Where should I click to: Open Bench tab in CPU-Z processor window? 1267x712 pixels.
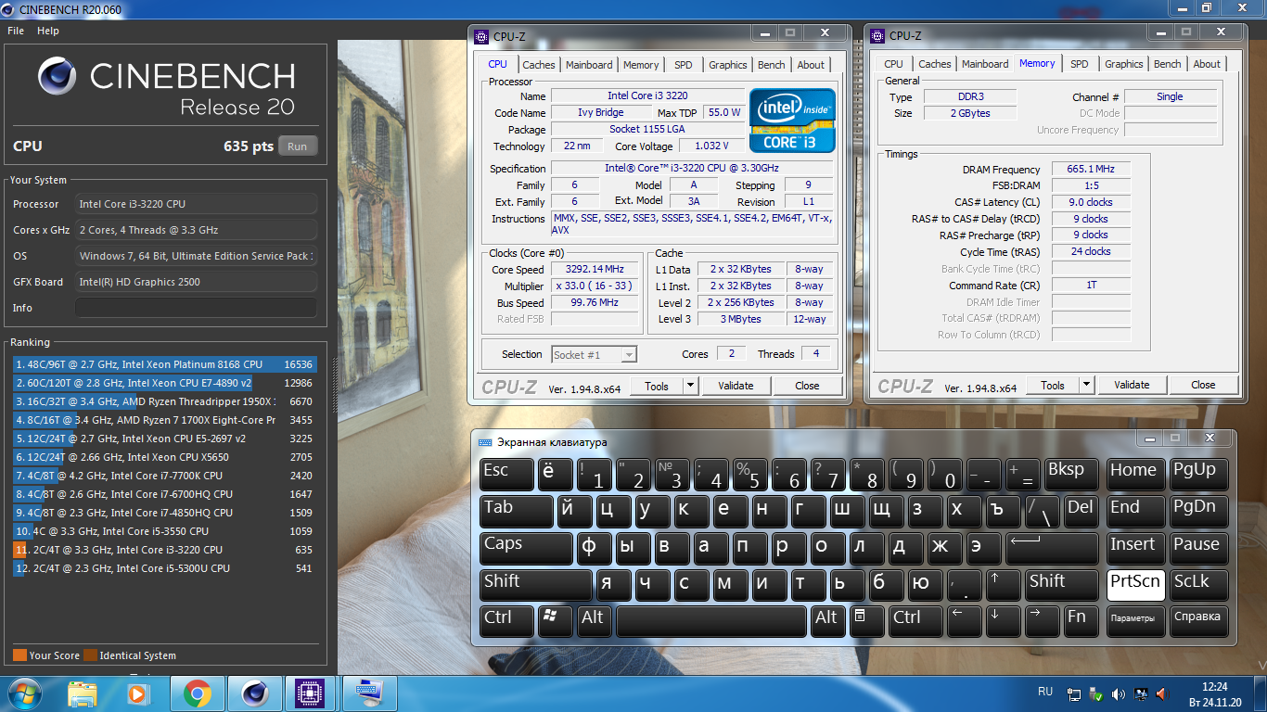(x=771, y=65)
